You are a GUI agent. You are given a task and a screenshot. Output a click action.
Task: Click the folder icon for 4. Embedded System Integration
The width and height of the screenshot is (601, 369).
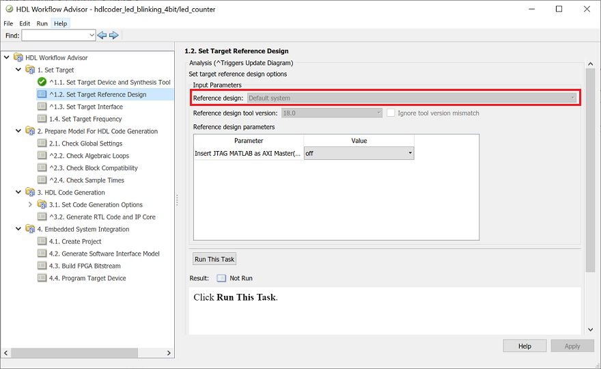coord(30,229)
